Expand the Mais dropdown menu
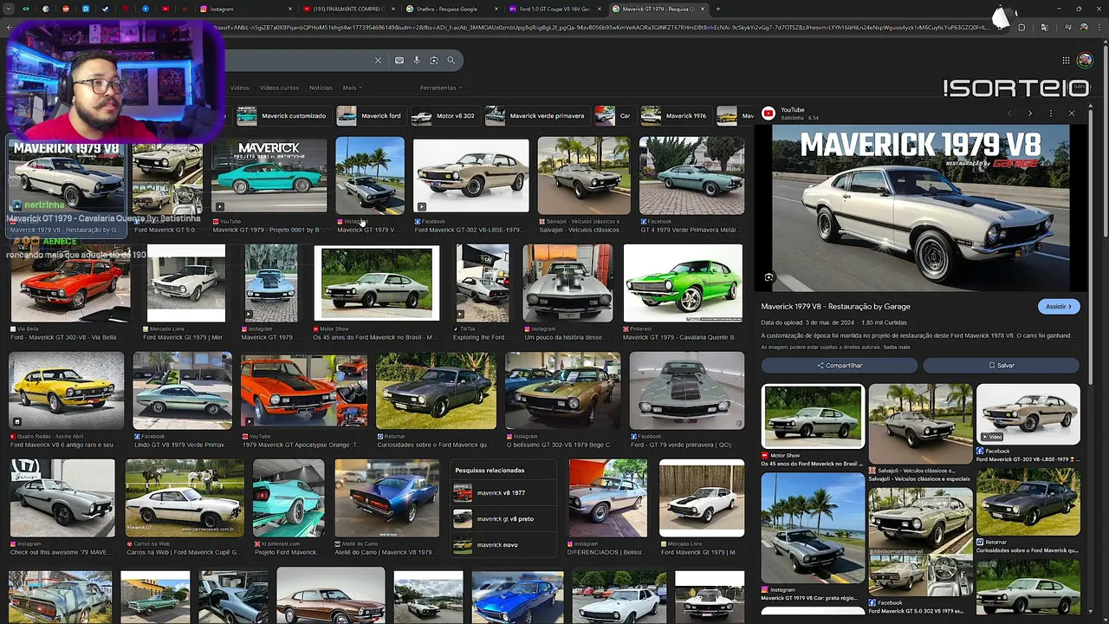The width and height of the screenshot is (1109, 624). click(x=352, y=88)
